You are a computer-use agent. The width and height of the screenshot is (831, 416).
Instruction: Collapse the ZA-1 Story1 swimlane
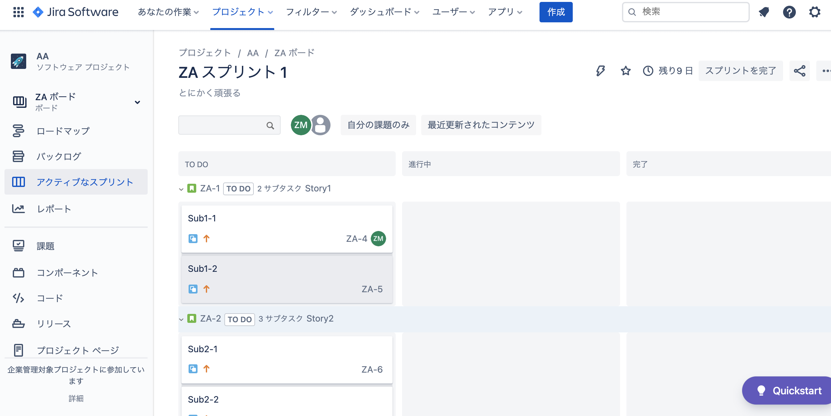(181, 189)
